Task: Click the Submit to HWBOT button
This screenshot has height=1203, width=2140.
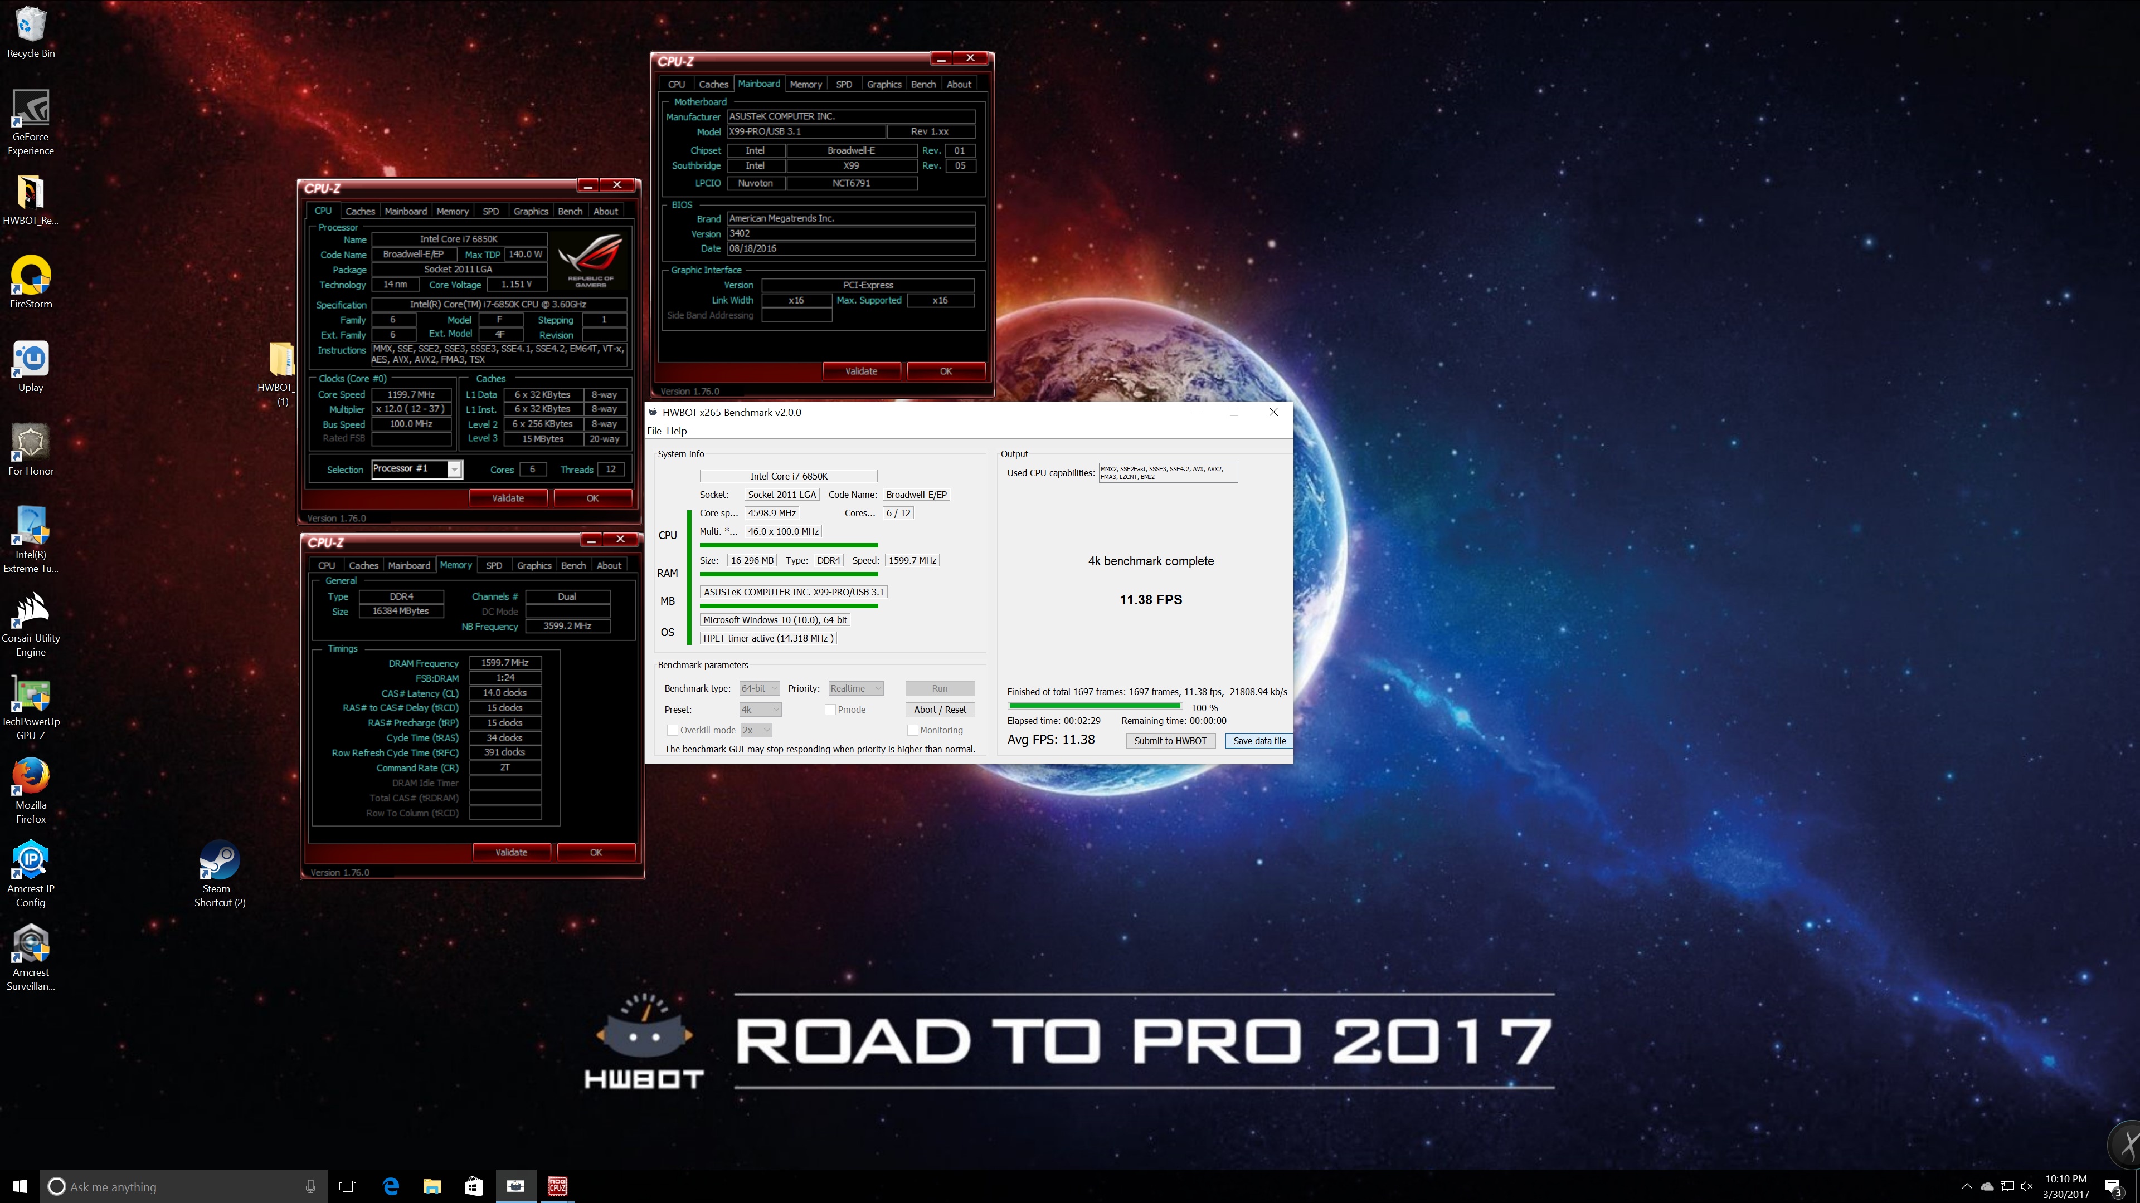Action: (1170, 741)
